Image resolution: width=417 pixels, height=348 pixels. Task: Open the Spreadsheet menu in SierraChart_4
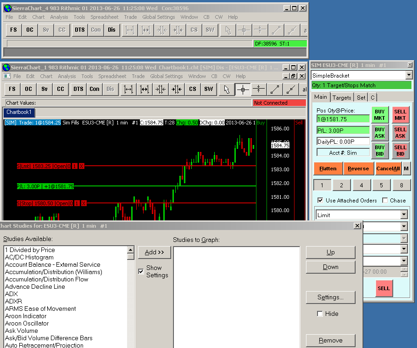[x=104, y=17]
